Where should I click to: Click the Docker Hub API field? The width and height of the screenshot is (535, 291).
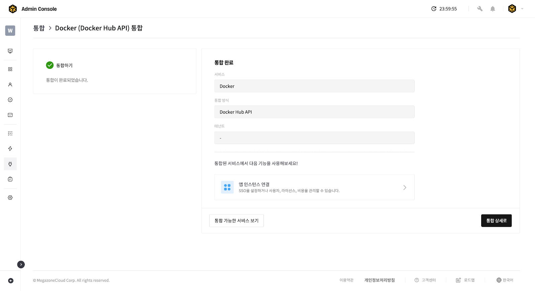coord(314,112)
